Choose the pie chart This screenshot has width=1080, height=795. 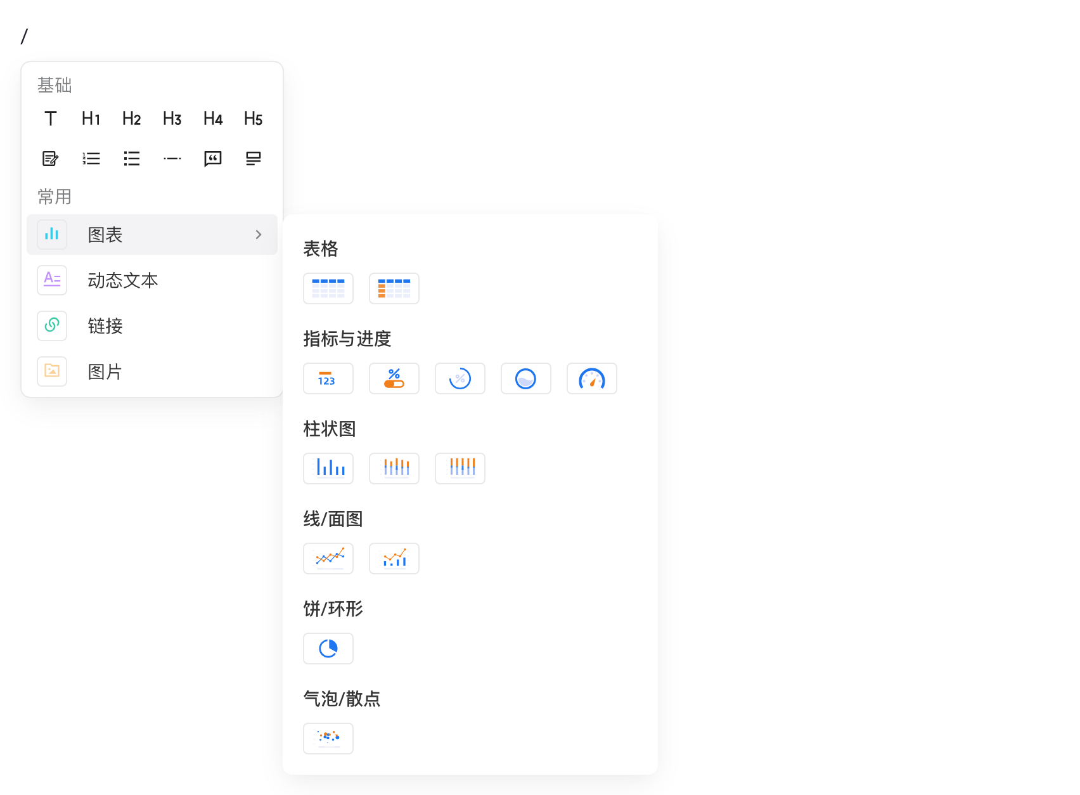pyautogui.click(x=328, y=649)
